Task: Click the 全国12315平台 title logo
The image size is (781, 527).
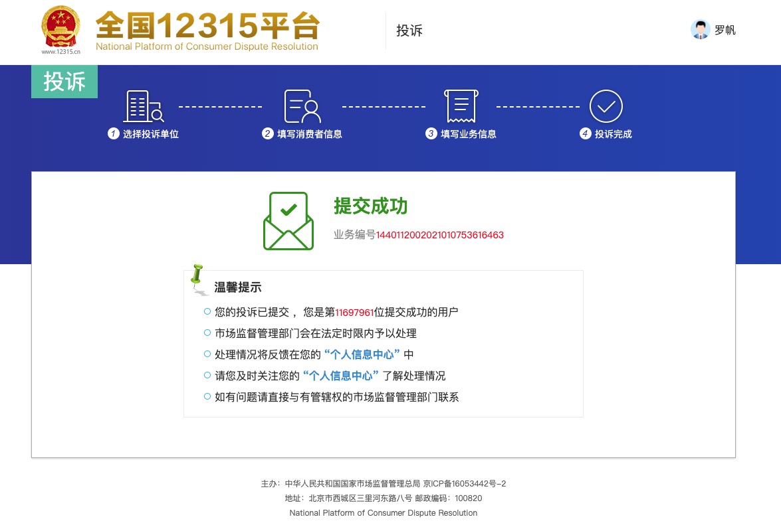Action: 207,25
